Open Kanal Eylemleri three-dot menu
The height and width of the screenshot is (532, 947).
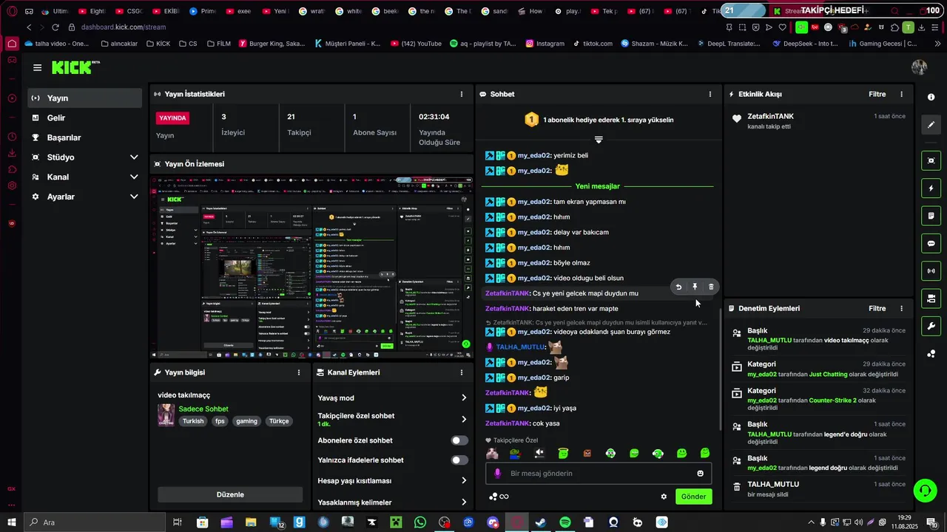pyautogui.click(x=462, y=372)
